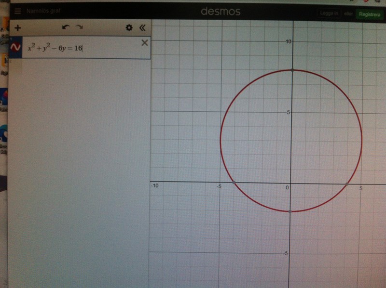Click the circle's left x-intercept point
386x288 pixels.
pyautogui.click(x=234, y=183)
